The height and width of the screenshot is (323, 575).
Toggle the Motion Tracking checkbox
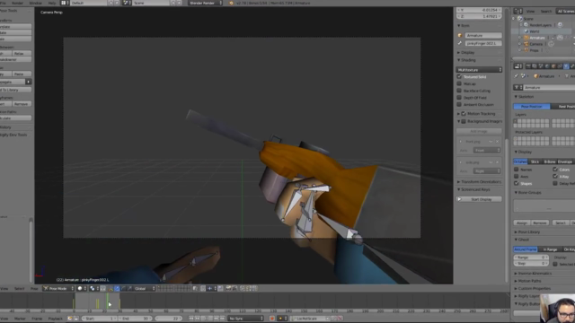(464, 114)
